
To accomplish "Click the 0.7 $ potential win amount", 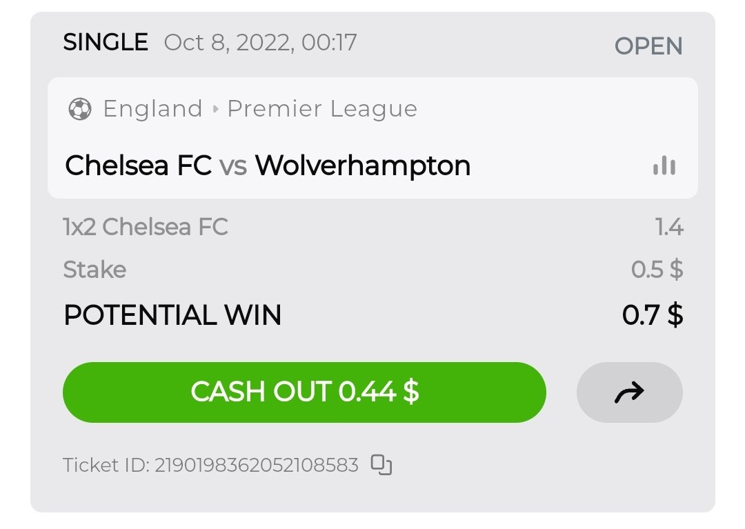I will pos(653,315).
